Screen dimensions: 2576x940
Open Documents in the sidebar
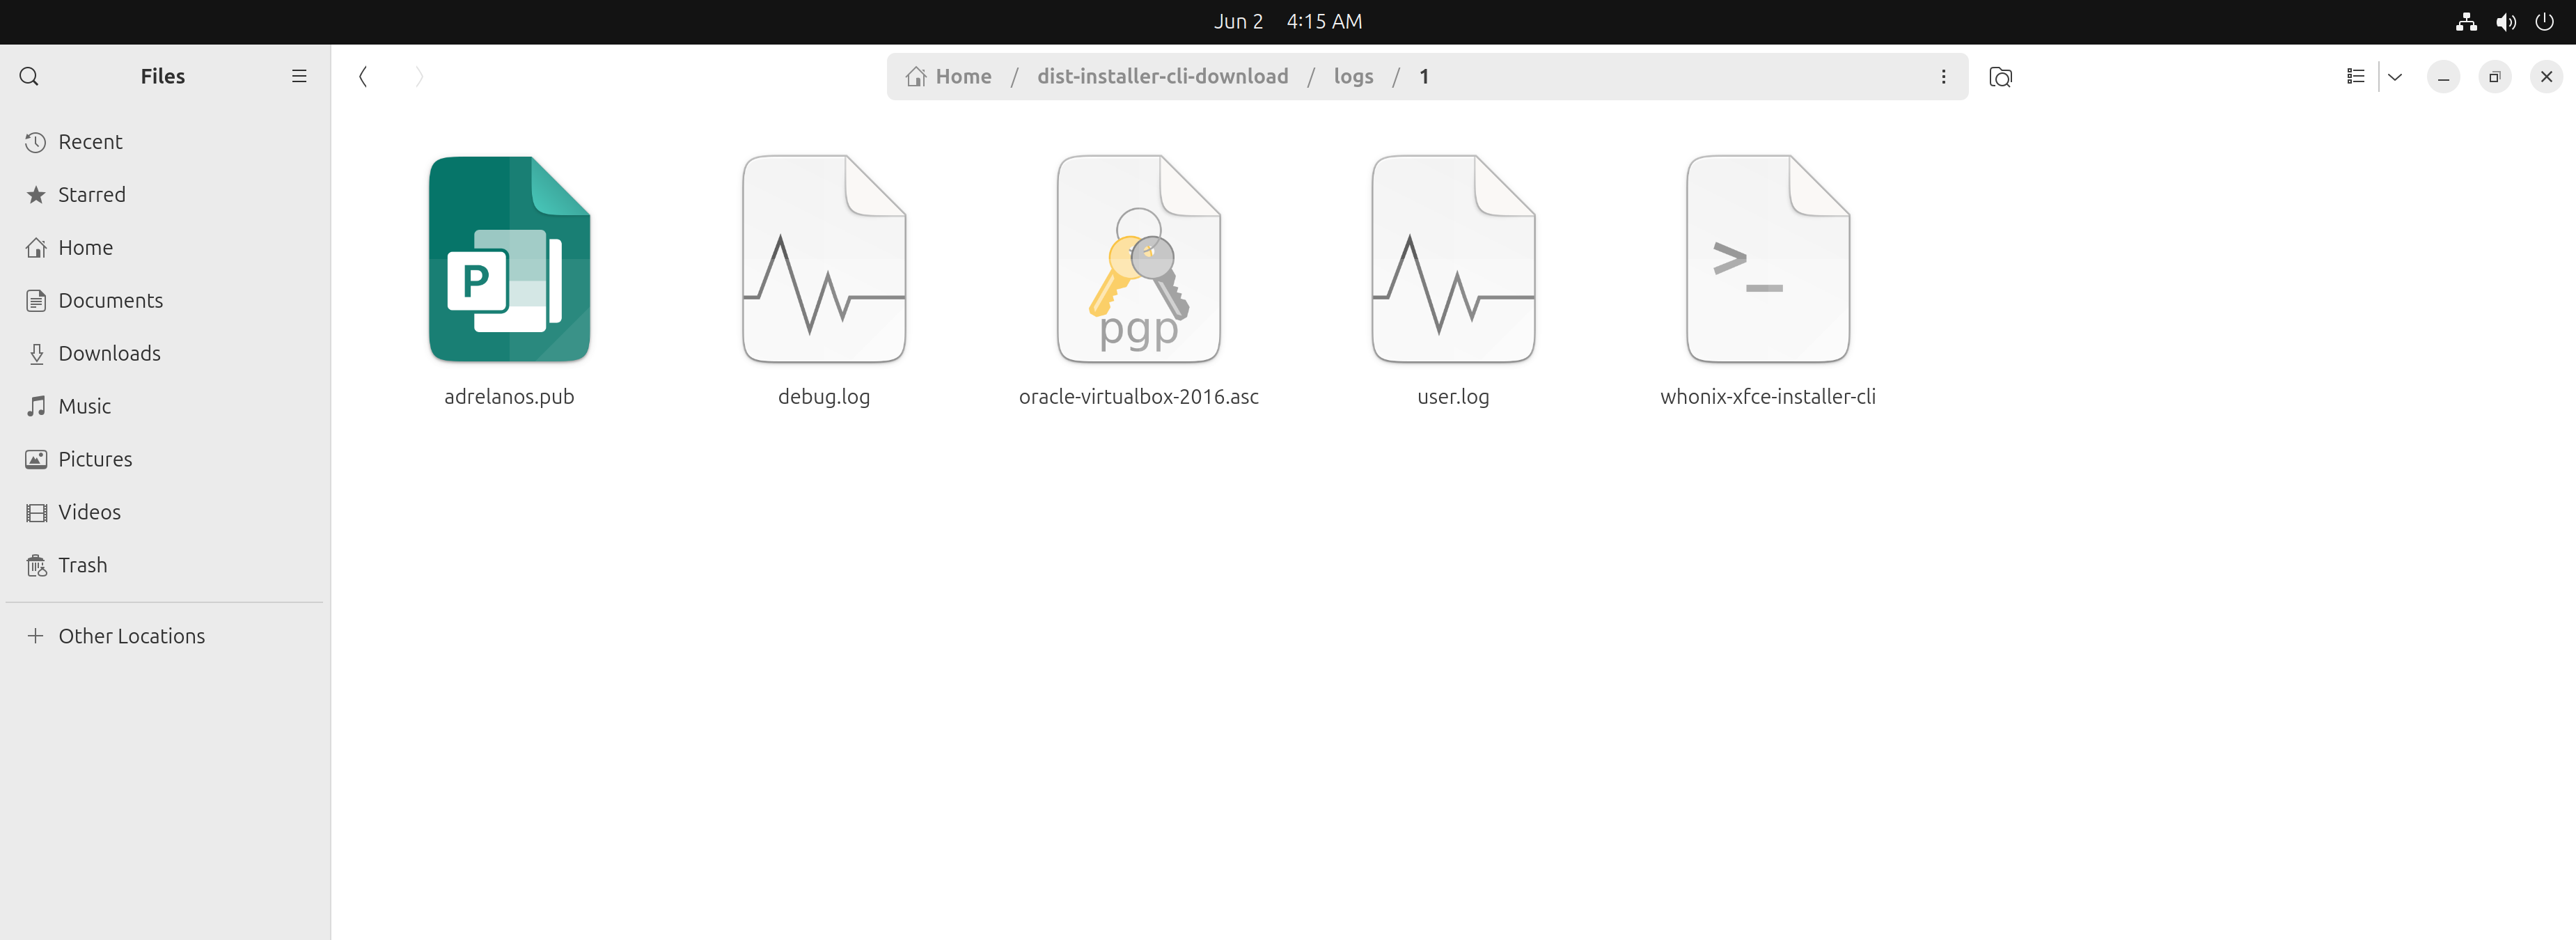[x=164, y=301]
